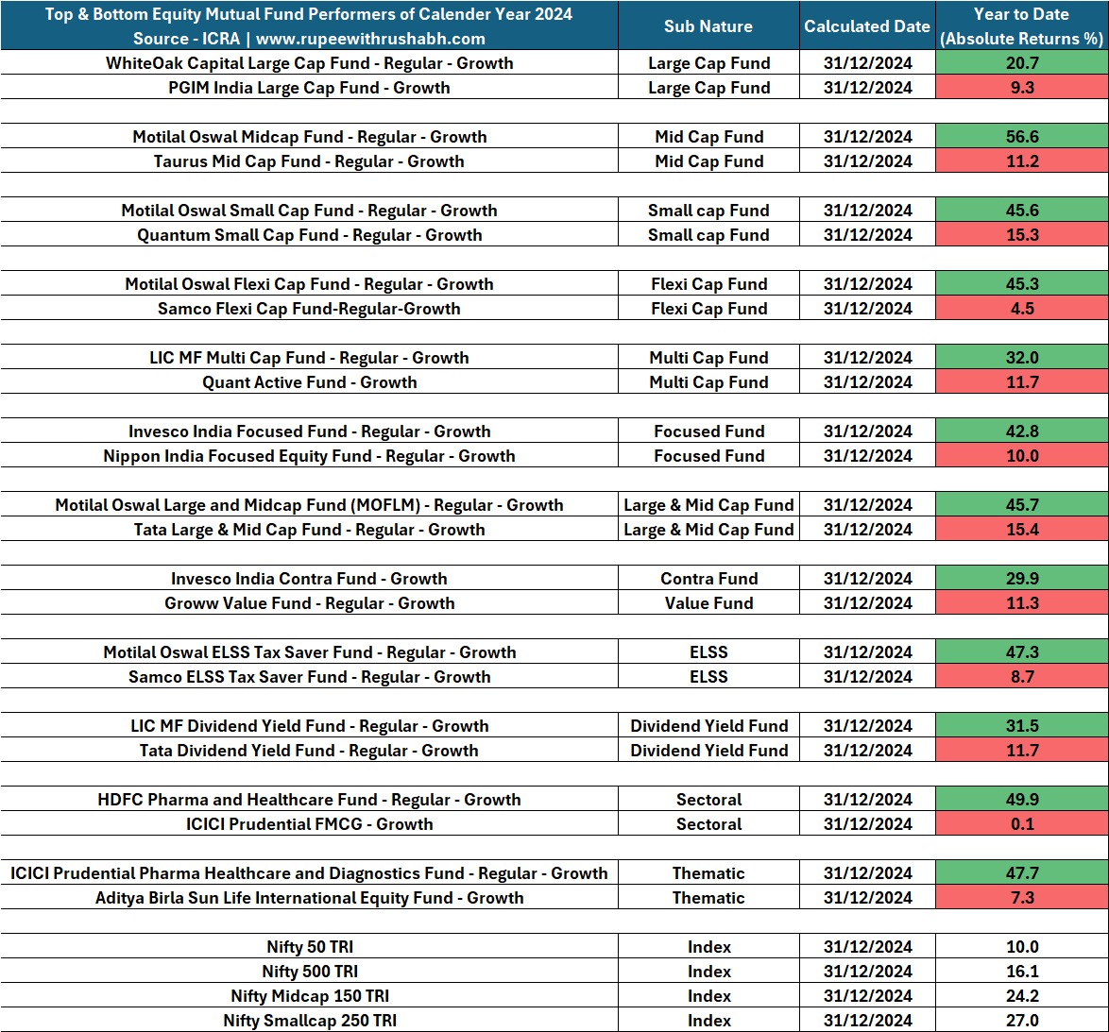Select 'Motilal Oswal Large and Midcap Fund (MOFLM)'
The height and width of the screenshot is (1032, 1109).
(x=309, y=505)
